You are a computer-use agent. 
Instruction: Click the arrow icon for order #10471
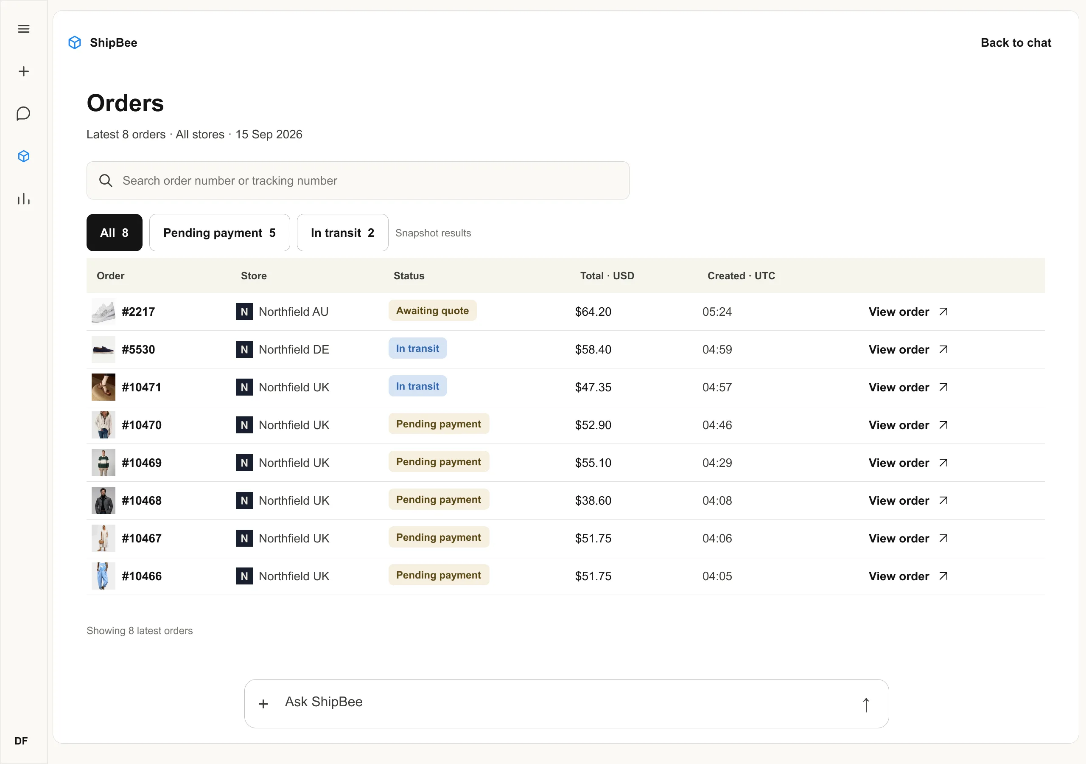coord(943,387)
